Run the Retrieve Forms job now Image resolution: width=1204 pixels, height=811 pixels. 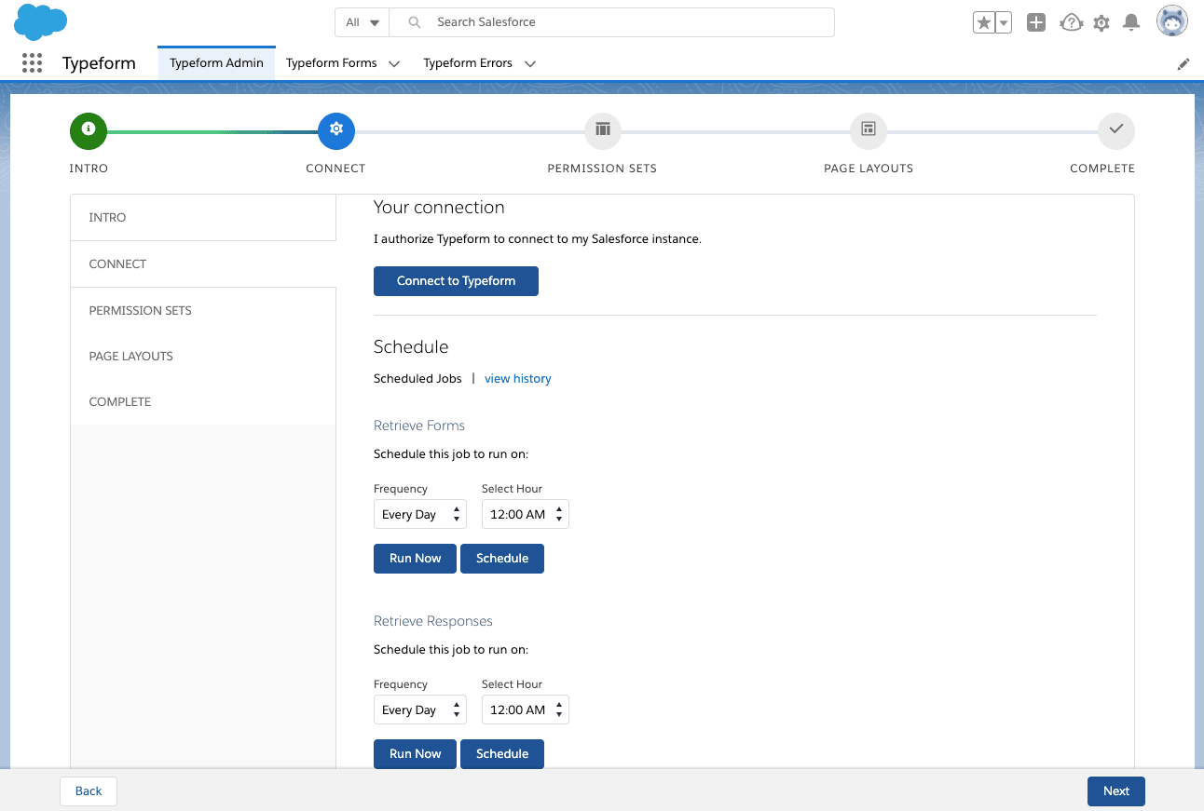[x=415, y=558]
